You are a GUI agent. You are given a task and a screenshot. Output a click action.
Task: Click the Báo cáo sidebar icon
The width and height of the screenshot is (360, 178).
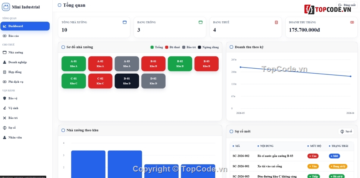pos(5,36)
